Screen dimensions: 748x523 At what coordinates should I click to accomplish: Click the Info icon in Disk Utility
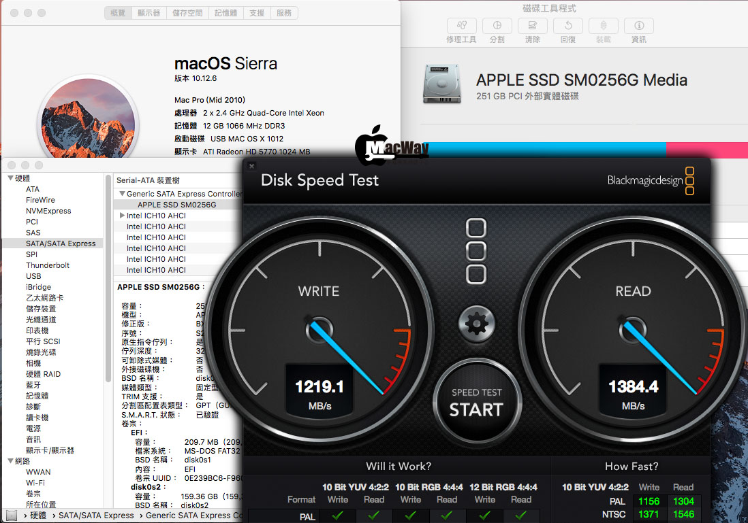tap(639, 26)
